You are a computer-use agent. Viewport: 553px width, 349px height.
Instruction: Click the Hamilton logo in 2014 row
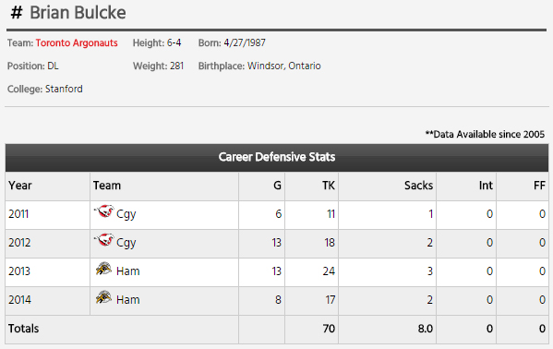coord(103,297)
